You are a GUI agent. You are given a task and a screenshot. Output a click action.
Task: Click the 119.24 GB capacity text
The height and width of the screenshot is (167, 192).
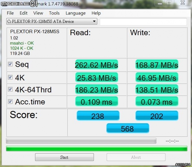[x=20, y=53]
